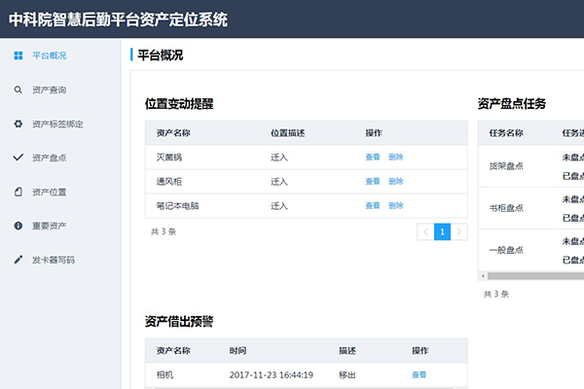Open the 发卡器写码 menu item
The width and height of the screenshot is (584, 389).
(53, 260)
